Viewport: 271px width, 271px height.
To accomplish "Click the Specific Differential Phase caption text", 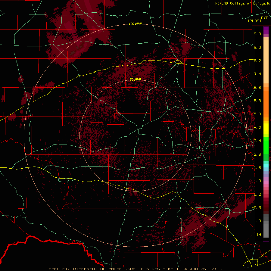I will [x=135, y=269].
